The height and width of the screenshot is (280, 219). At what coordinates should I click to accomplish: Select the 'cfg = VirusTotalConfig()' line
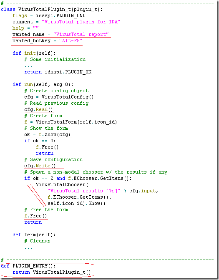[59, 97]
